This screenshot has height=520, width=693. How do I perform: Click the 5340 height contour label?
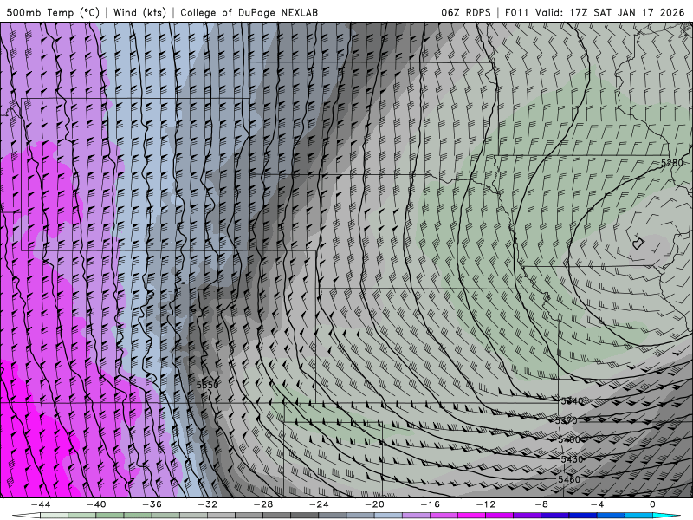click(572, 401)
